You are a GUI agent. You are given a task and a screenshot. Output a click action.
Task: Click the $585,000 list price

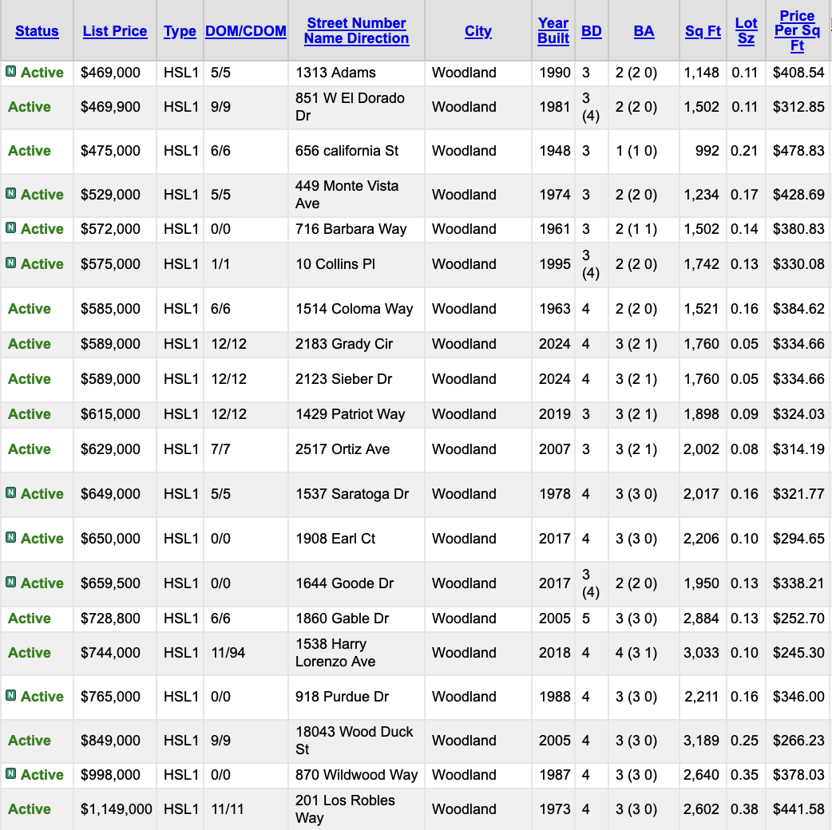[x=110, y=309]
